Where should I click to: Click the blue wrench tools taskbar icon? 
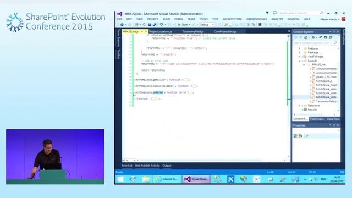coord(230,179)
